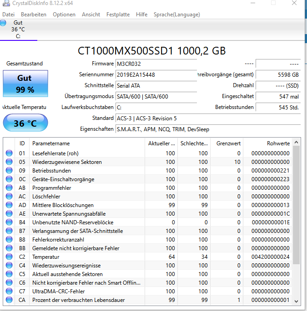Click raw value 004200000024
This screenshot has height=311, width=307.
(x=270, y=257)
